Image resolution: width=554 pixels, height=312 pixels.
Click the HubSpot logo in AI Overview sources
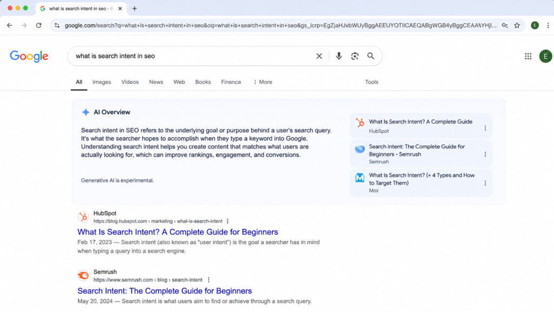click(360, 123)
